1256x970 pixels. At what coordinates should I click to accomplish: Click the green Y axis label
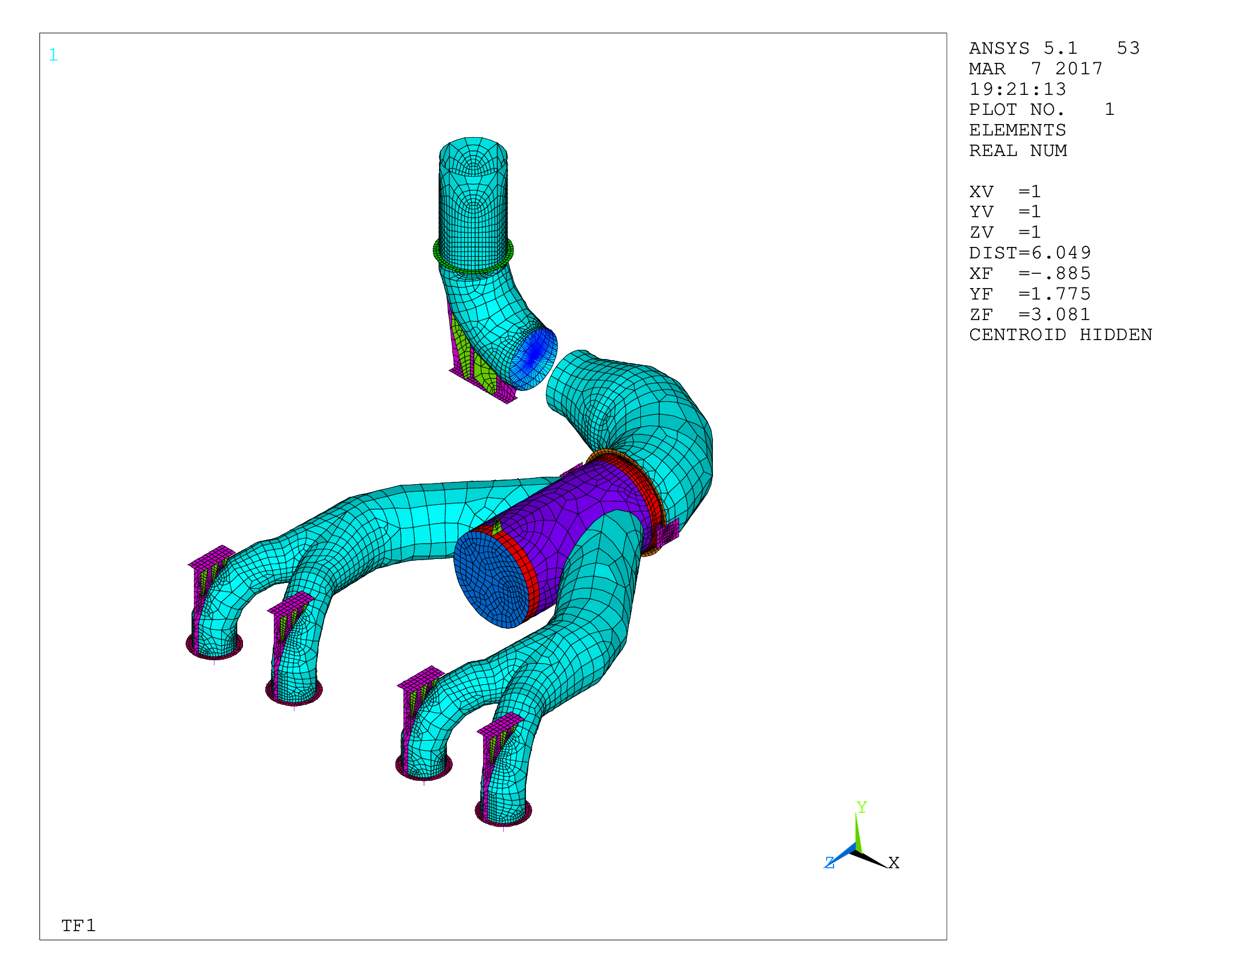[x=862, y=807]
